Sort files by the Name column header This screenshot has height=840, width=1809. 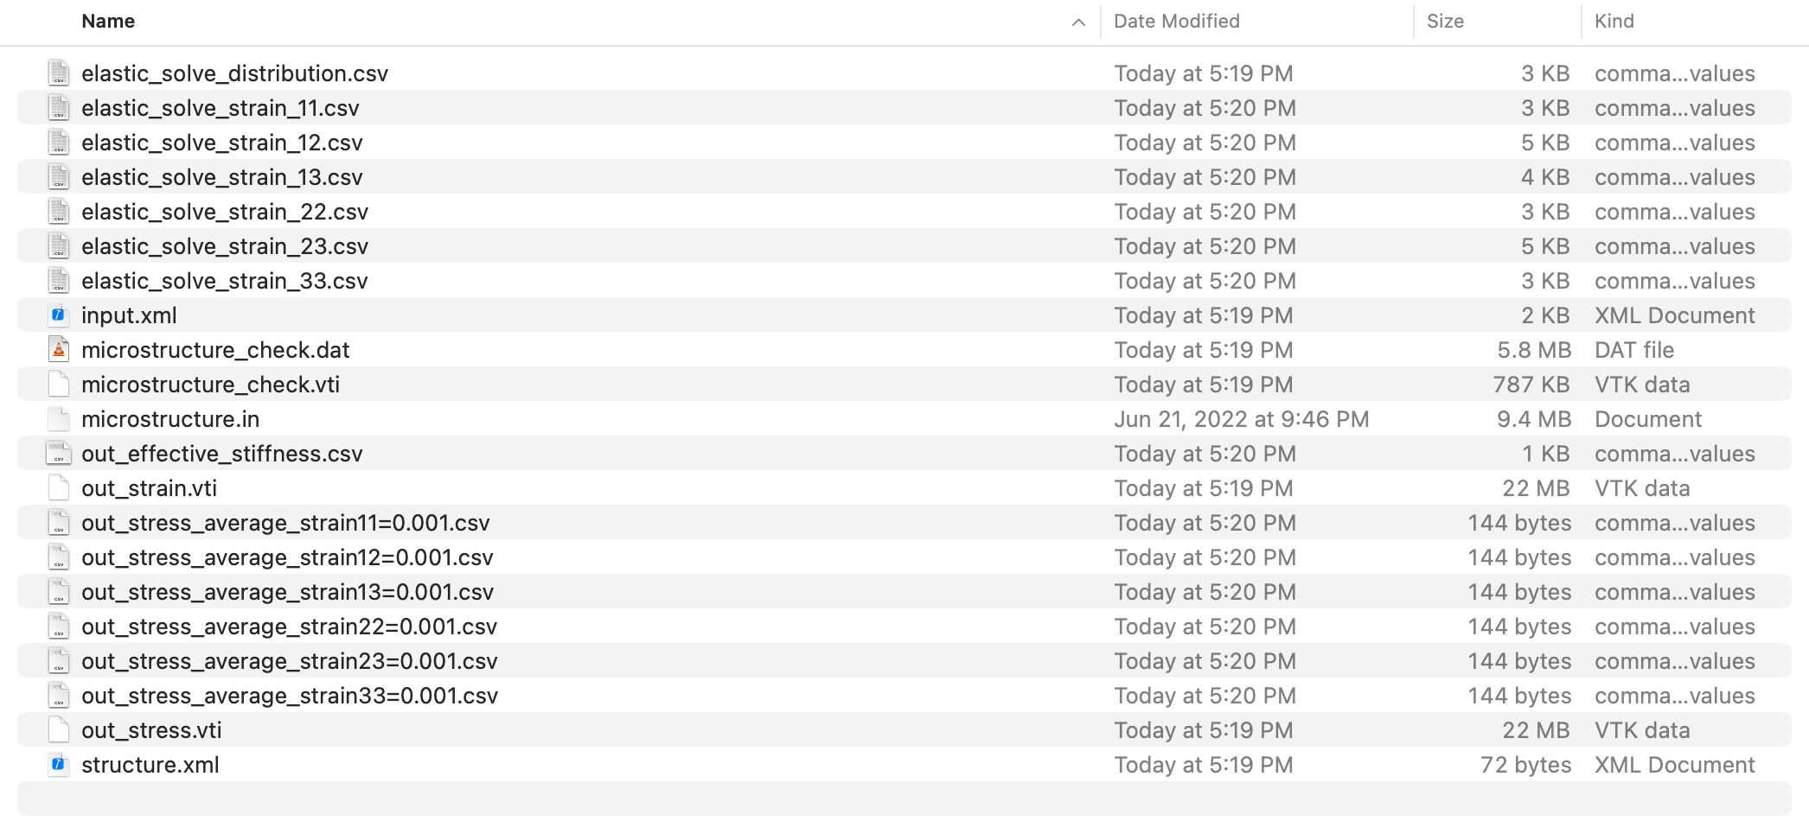tap(108, 22)
